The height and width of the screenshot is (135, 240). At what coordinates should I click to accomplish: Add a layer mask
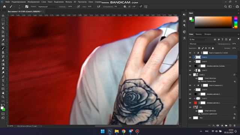pyautogui.click(x=217, y=126)
